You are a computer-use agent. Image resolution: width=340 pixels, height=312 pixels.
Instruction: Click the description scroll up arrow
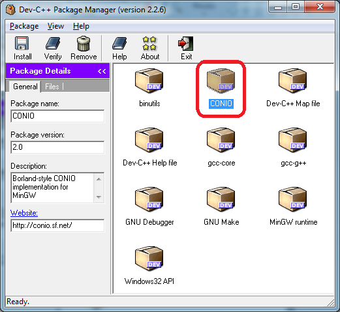tap(99, 179)
